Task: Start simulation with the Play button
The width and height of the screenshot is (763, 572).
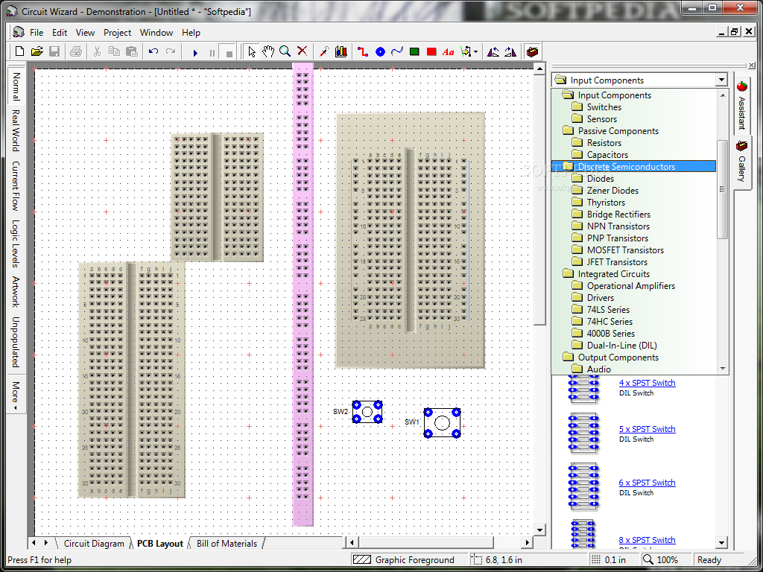Action: 195,52
